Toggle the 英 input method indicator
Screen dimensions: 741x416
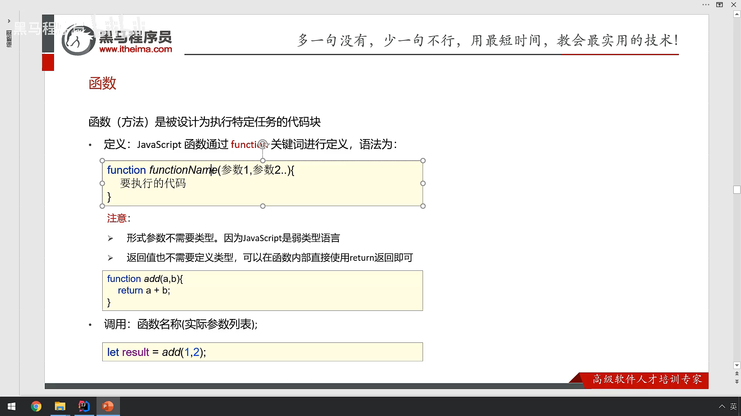733,406
